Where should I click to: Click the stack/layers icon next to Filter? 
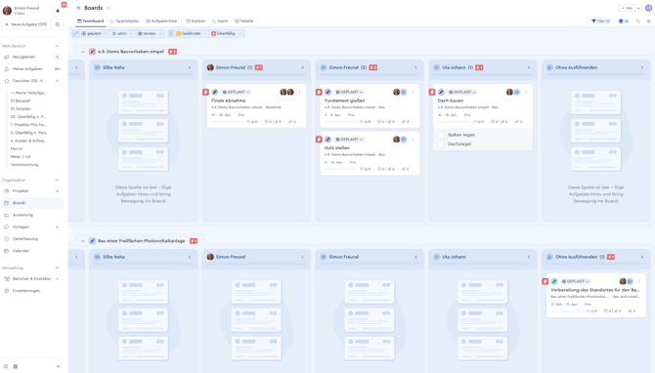(x=624, y=21)
